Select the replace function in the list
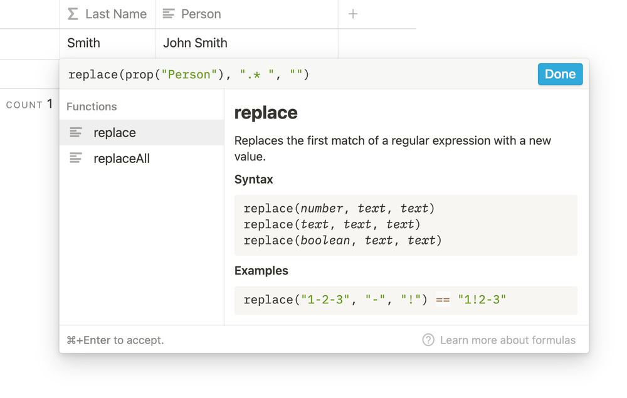The image size is (627, 398). 115,132
